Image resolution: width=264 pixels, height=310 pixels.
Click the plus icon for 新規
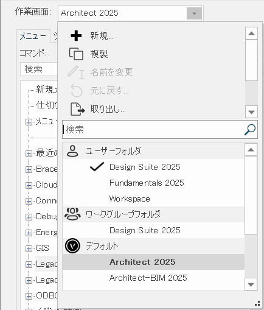coord(76,36)
